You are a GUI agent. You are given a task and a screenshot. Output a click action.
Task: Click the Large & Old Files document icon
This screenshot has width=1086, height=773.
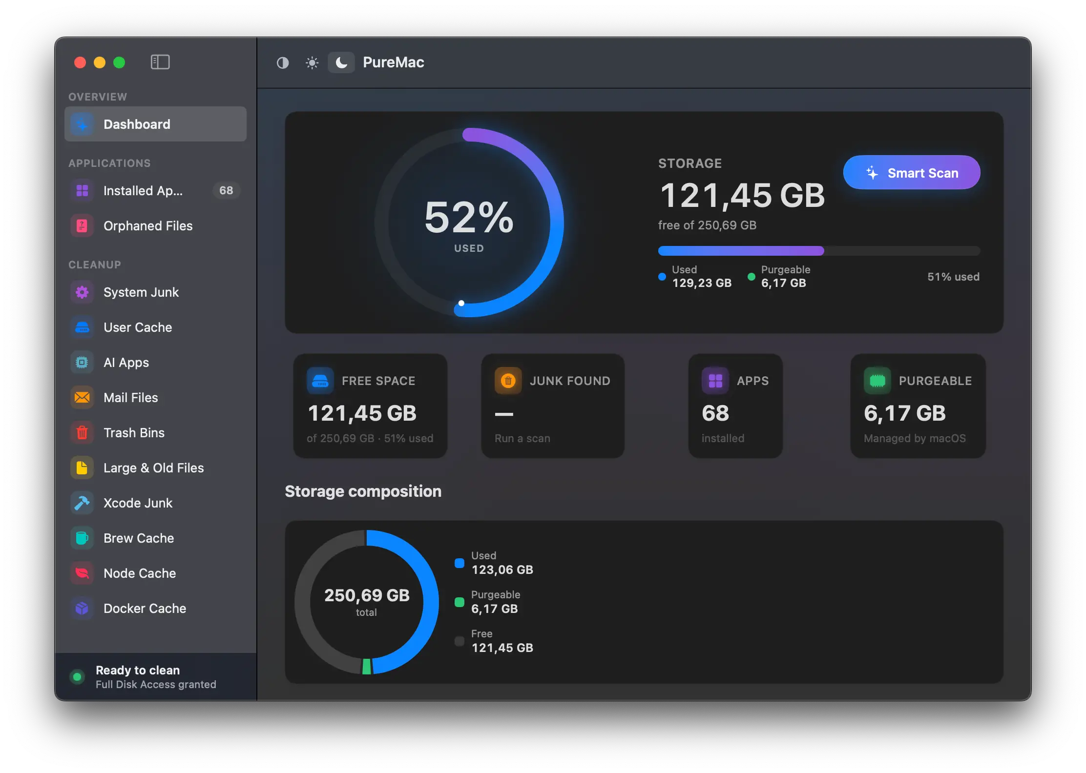click(82, 468)
